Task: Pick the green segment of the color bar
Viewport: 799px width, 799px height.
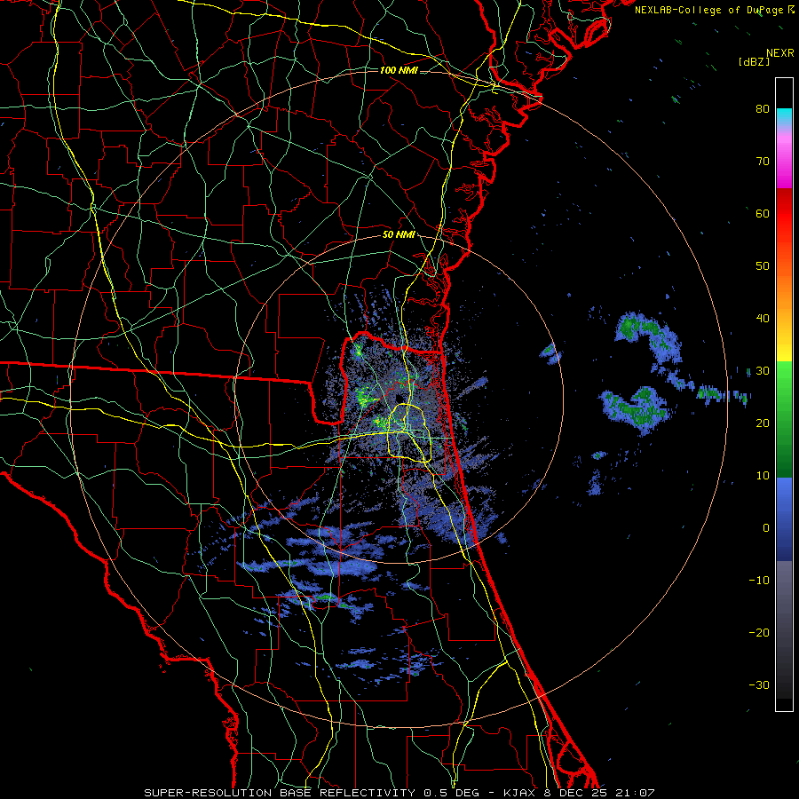Action: tap(784, 419)
